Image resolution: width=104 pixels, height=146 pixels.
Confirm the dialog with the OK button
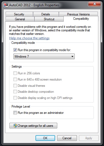point(45,138)
